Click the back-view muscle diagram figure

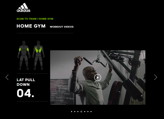click(x=38, y=55)
